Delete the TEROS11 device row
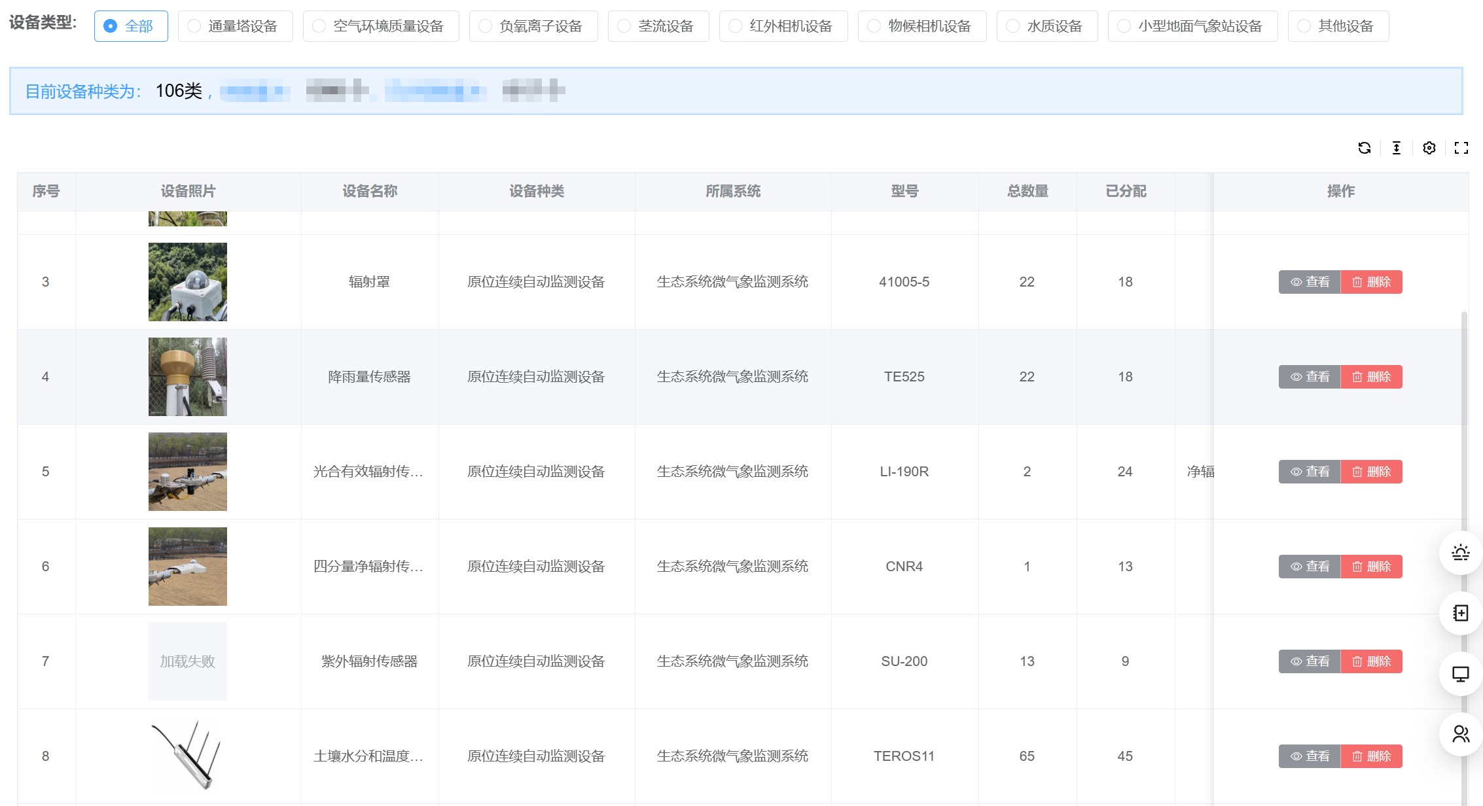 point(1371,756)
